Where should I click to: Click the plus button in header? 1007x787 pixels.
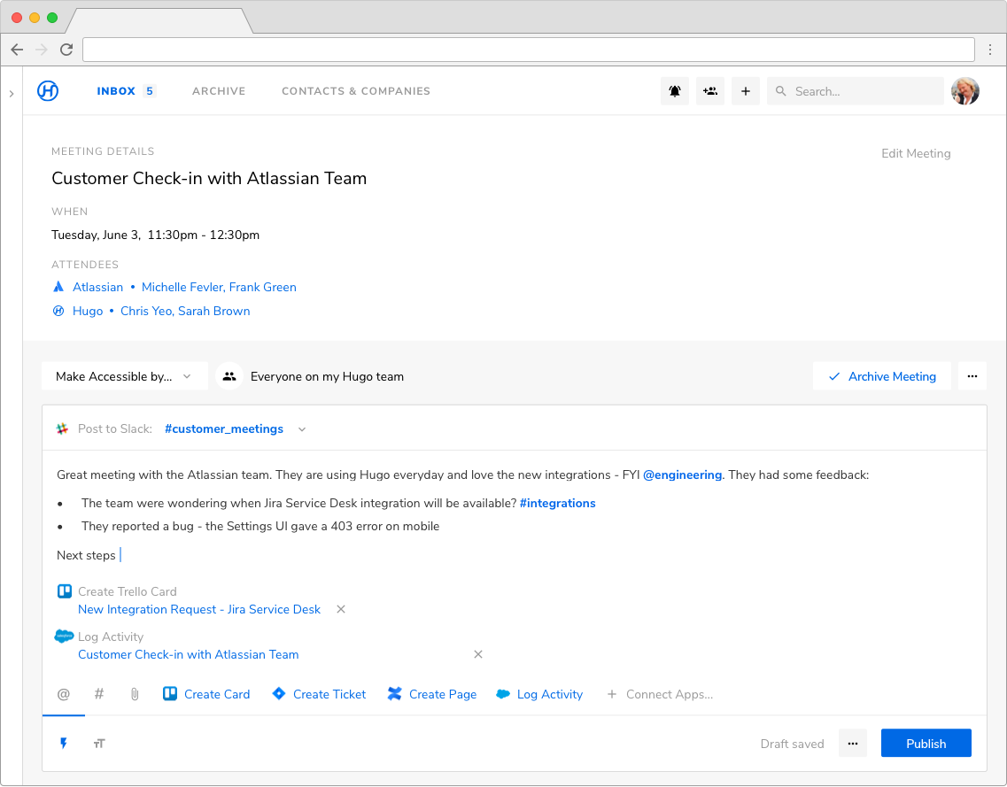[x=746, y=91]
